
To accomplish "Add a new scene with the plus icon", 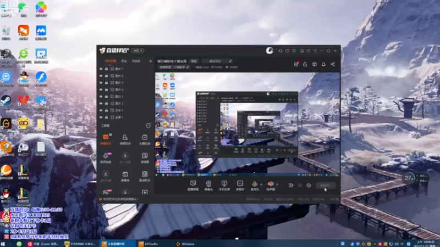I will (x=150, y=61).
